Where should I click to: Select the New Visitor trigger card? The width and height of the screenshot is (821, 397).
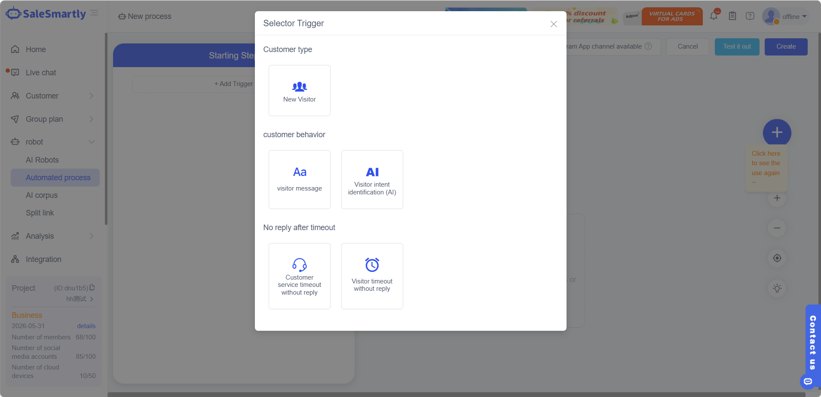point(299,90)
